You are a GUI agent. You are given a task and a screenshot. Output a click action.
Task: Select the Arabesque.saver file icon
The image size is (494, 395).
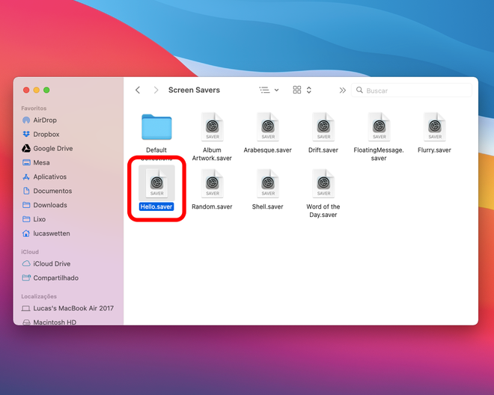[x=268, y=126]
